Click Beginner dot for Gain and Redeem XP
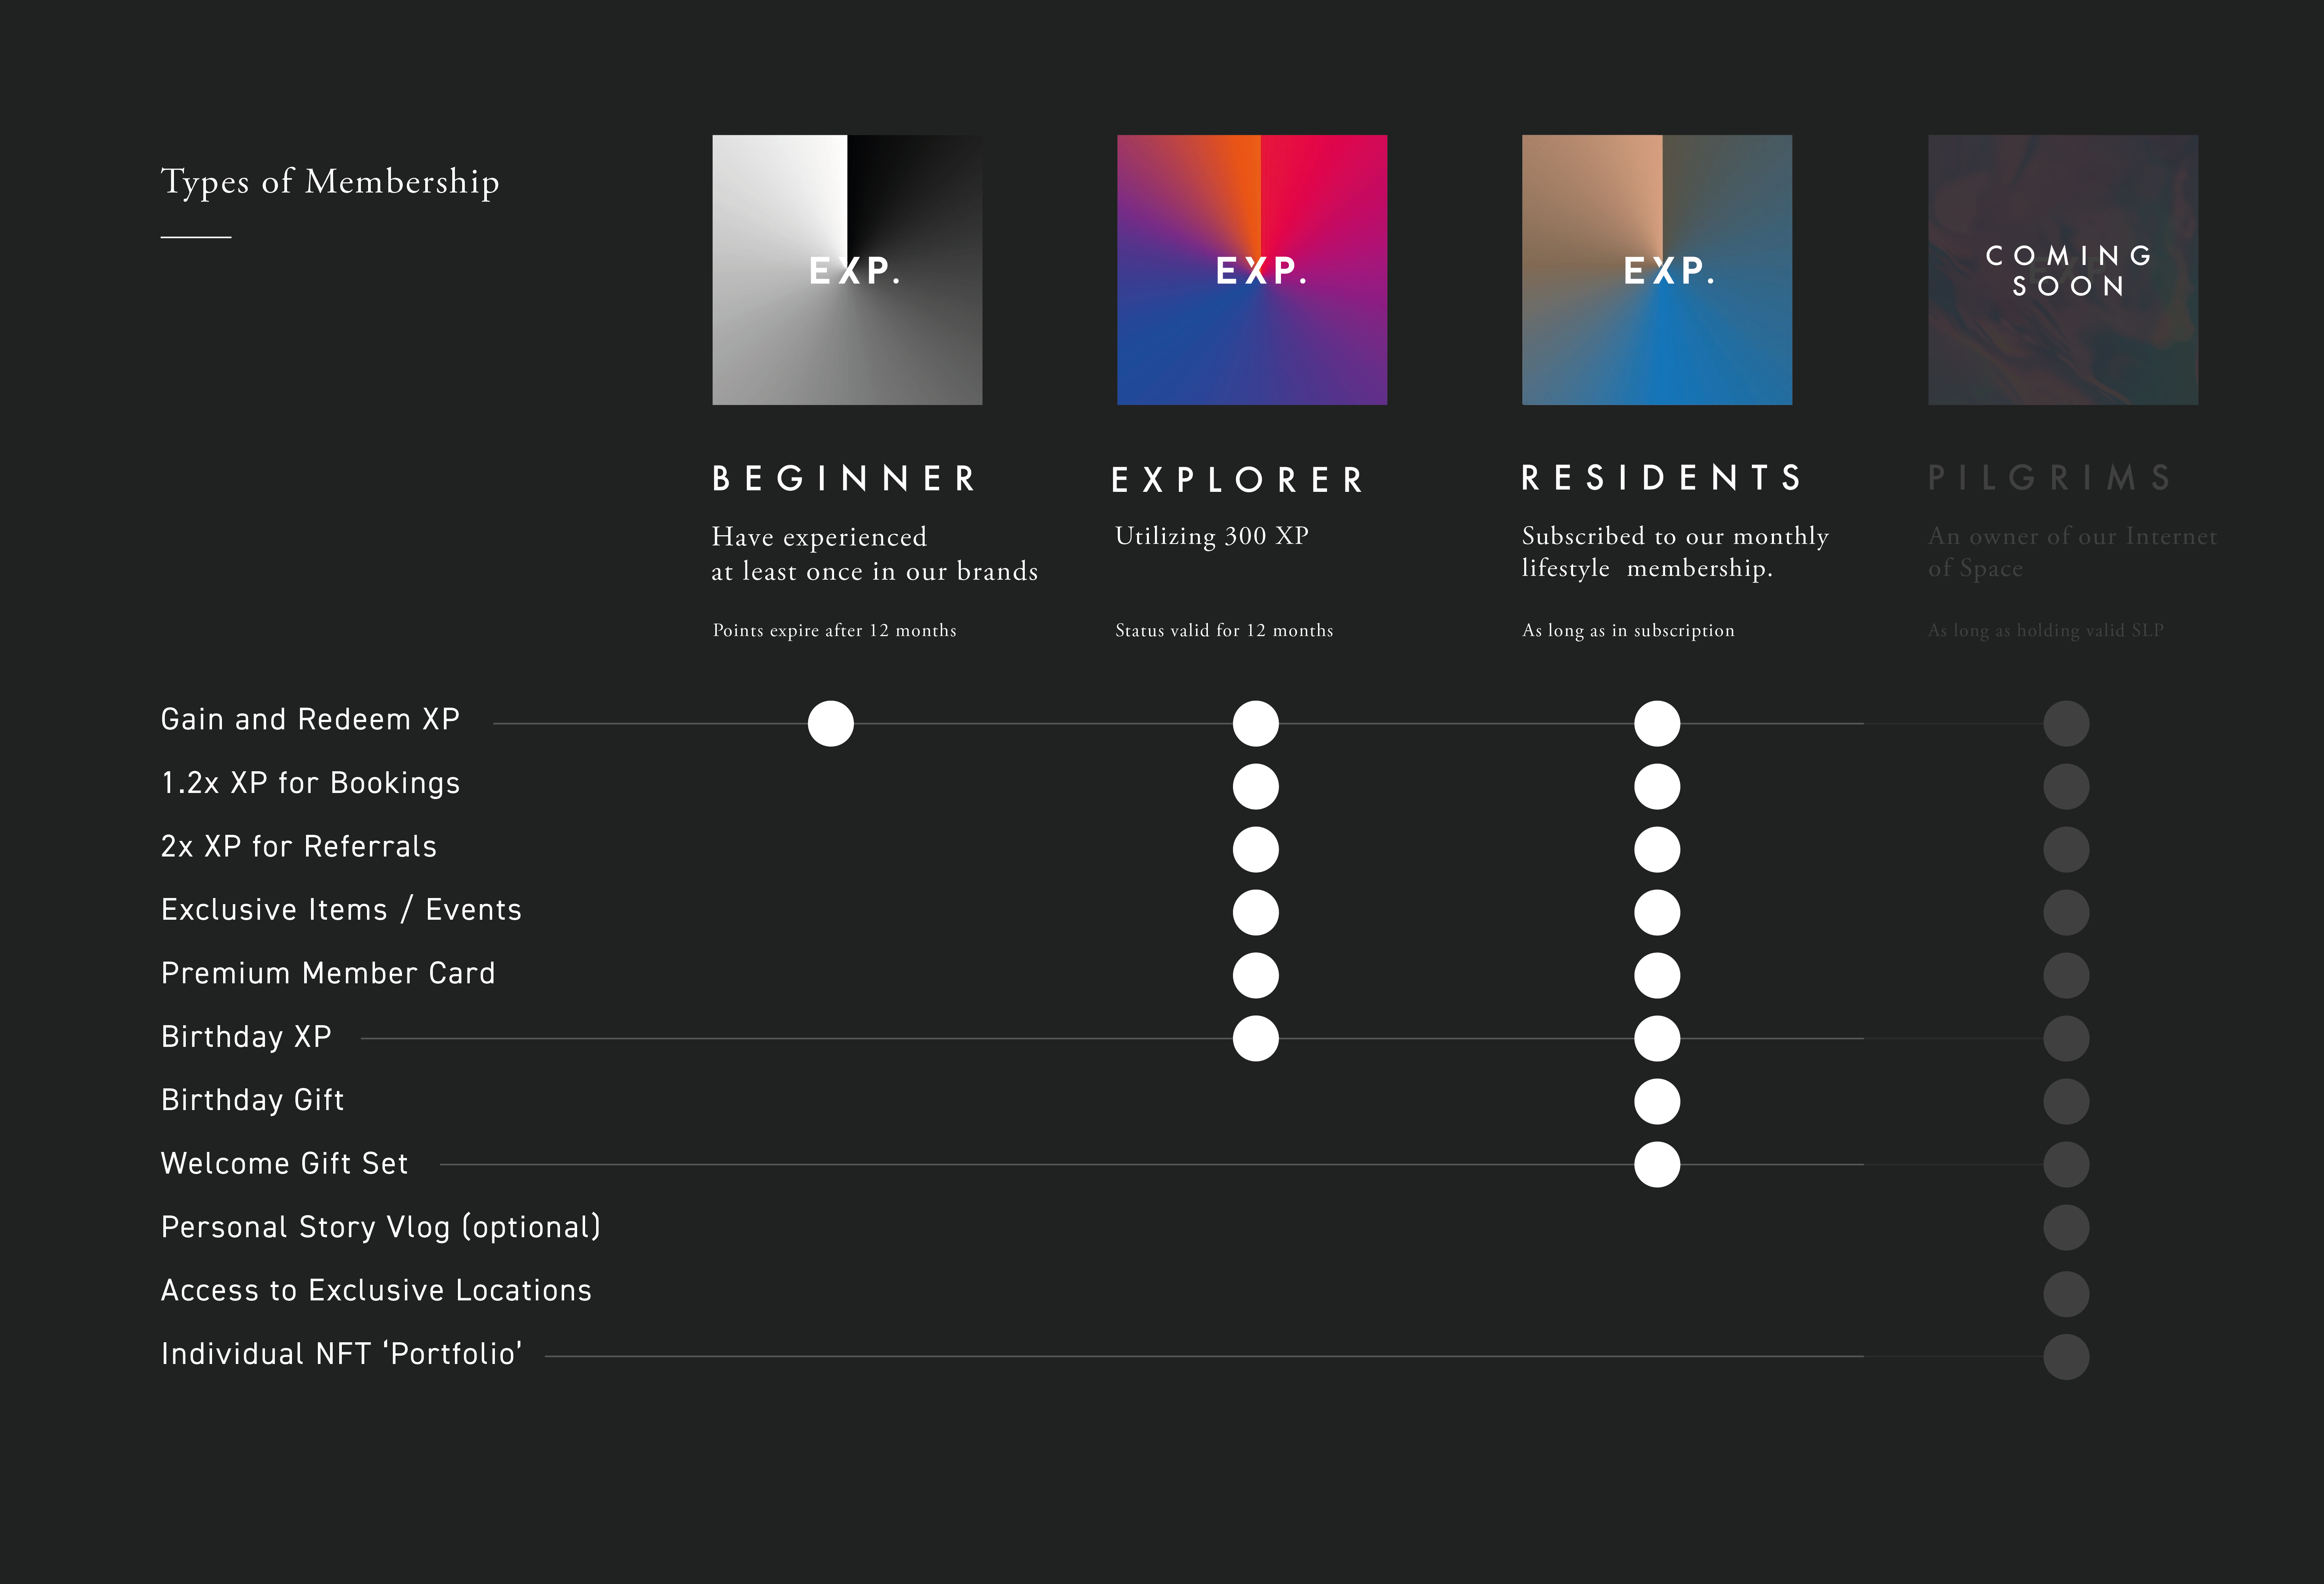The width and height of the screenshot is (2324, 1584). point(831,723)
